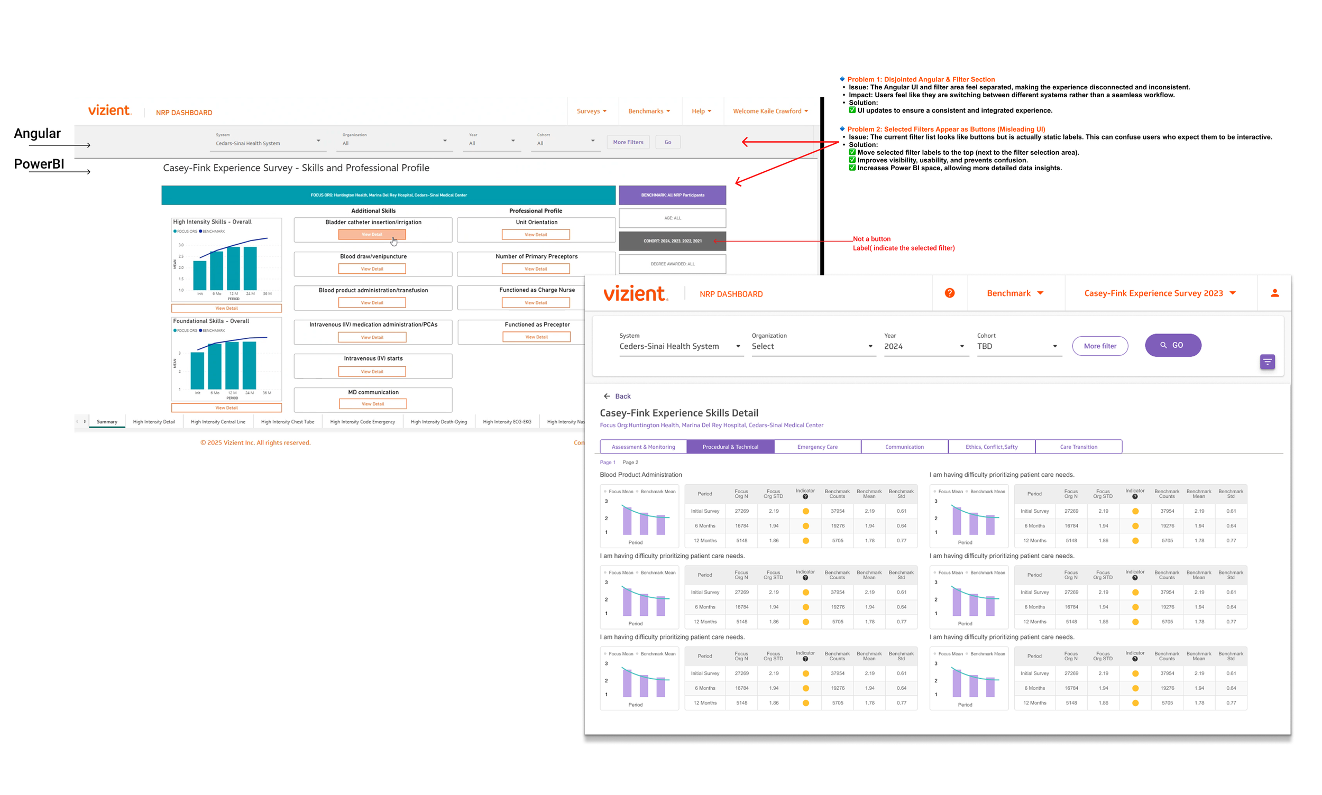1322x795 pixels.
Task: Open the user profile icon in header
Action: tap(1274, 293)
